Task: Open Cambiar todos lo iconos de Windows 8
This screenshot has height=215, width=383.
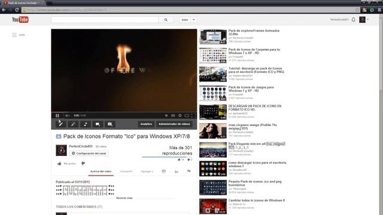Action: click(257, 201)
